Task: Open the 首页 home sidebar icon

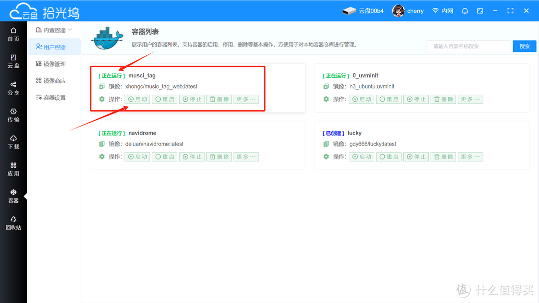Action: coord(13,33)
